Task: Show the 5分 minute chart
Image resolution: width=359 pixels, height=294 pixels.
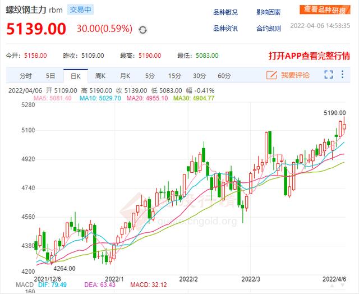Action: coord(149,75)
